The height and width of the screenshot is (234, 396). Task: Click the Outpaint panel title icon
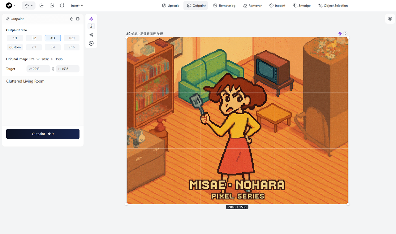(x=8, y=19)
